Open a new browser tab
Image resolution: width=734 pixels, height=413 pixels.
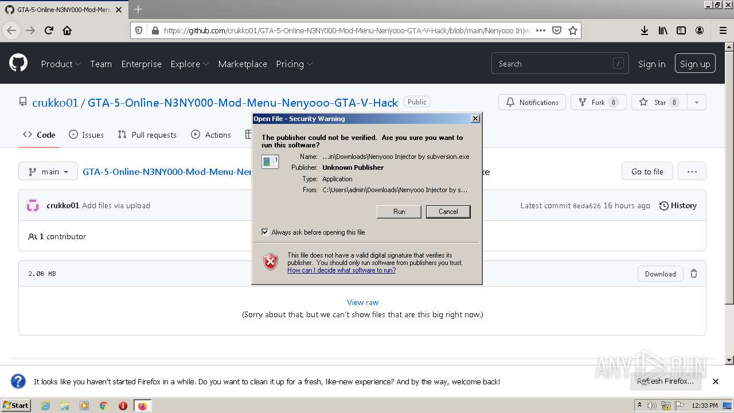(x=138, y=9)
